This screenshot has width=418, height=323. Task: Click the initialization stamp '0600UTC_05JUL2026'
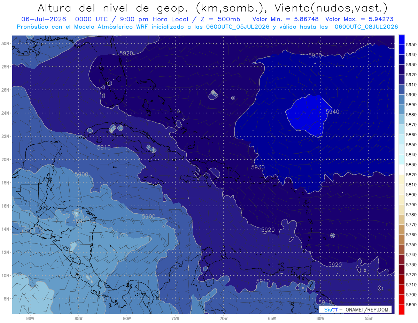(x=238, y=27)
